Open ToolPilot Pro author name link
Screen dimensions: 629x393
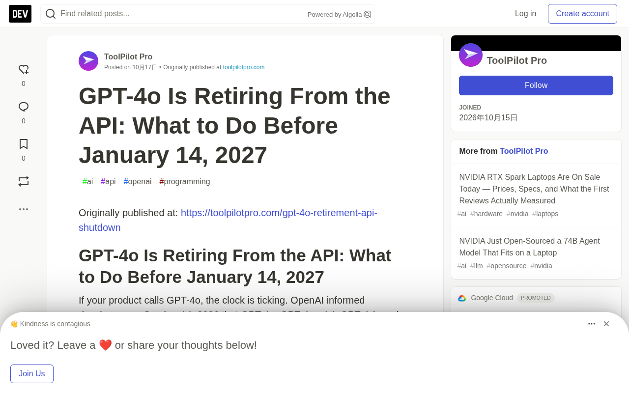(x=128, y=56)
